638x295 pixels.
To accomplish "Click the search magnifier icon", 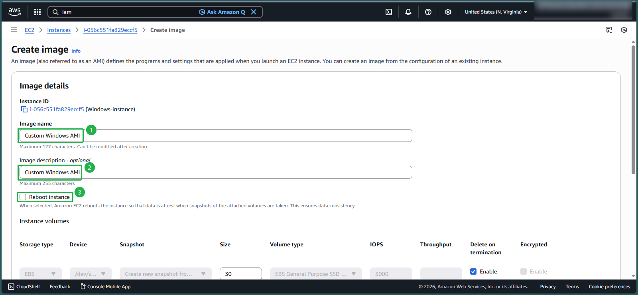I will (55, 12).
